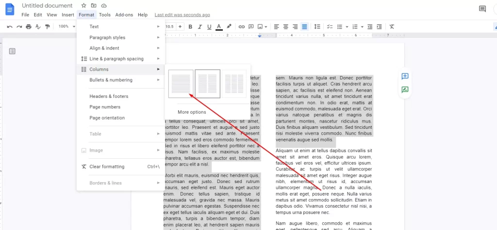Open the Bulleted list dropdown arrow
This screenshot has height=230, width=497.
(x=347, y=27)
